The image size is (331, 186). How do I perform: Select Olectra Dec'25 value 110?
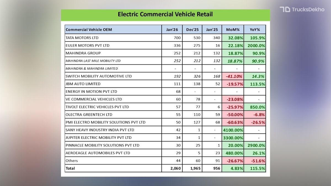(197, 115)
